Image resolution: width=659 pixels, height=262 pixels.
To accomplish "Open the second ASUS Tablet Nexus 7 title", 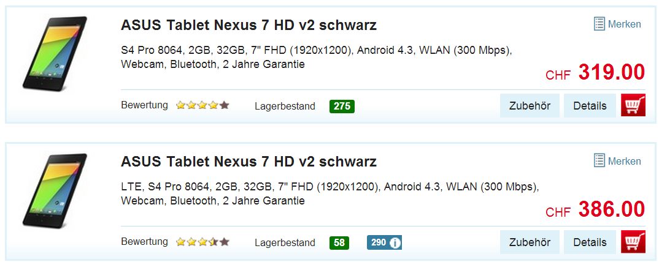I will [249, 162].
